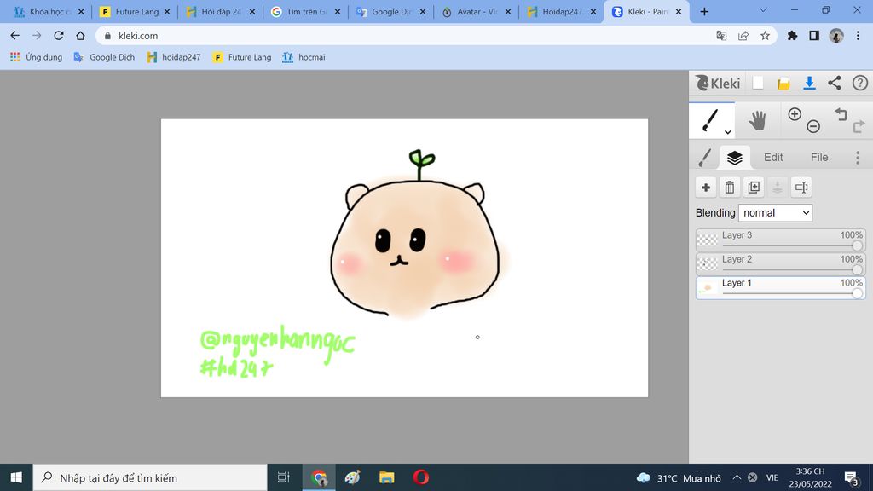
Task: Switch to the Google Dịch browser tab
Action: click(390, 11)
